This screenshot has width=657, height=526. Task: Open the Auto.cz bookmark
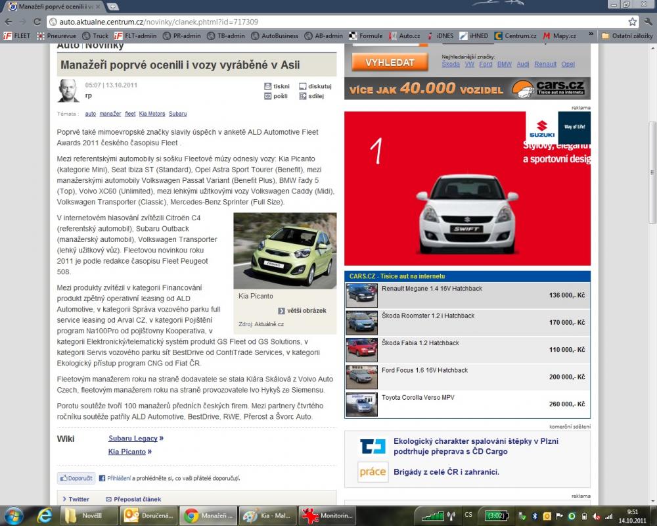[x=404, y=36]
